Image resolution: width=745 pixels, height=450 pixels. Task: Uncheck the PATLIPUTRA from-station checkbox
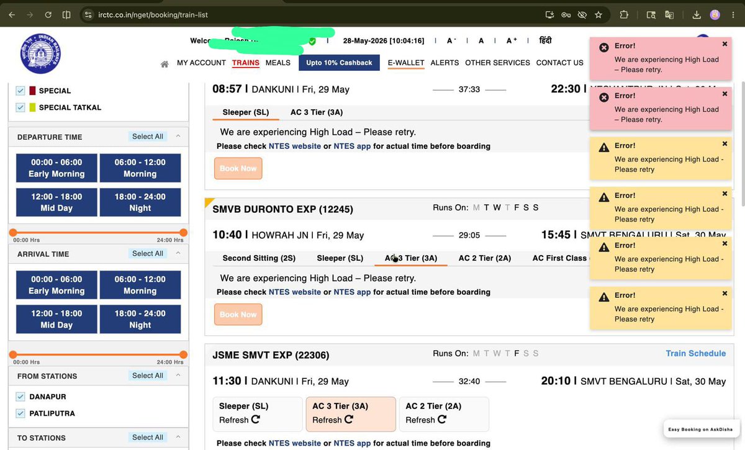20,413
